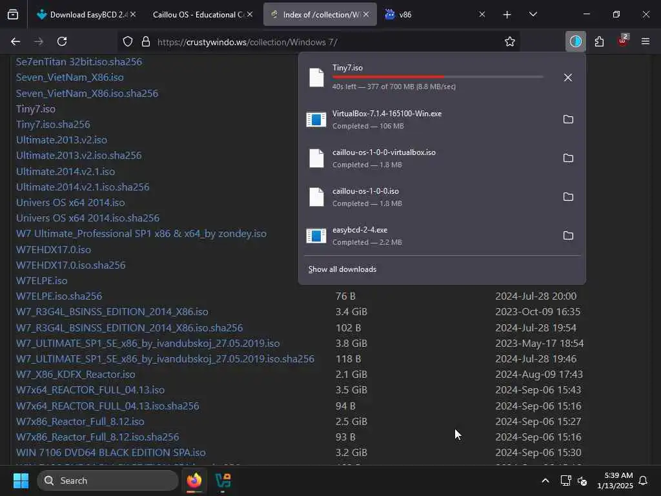Select Index of /collection tab

(x=320, y=15)
